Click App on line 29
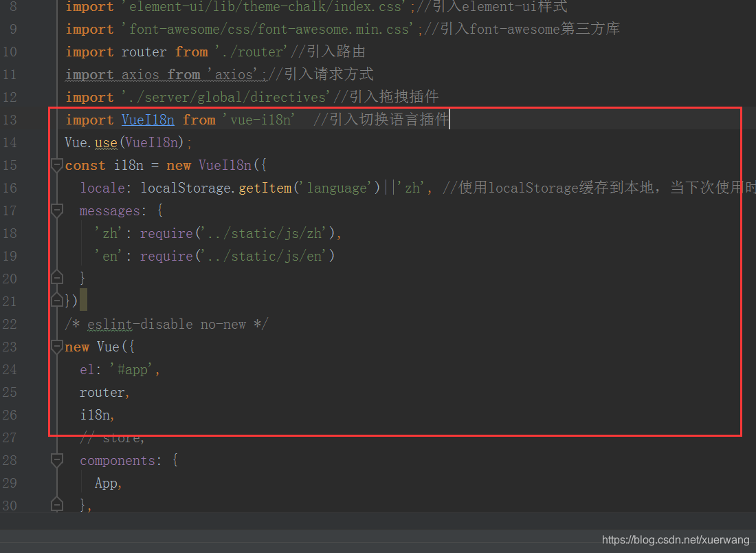Image resolution: width=756 pixels, height=553 pixels. tap(106, 483)
